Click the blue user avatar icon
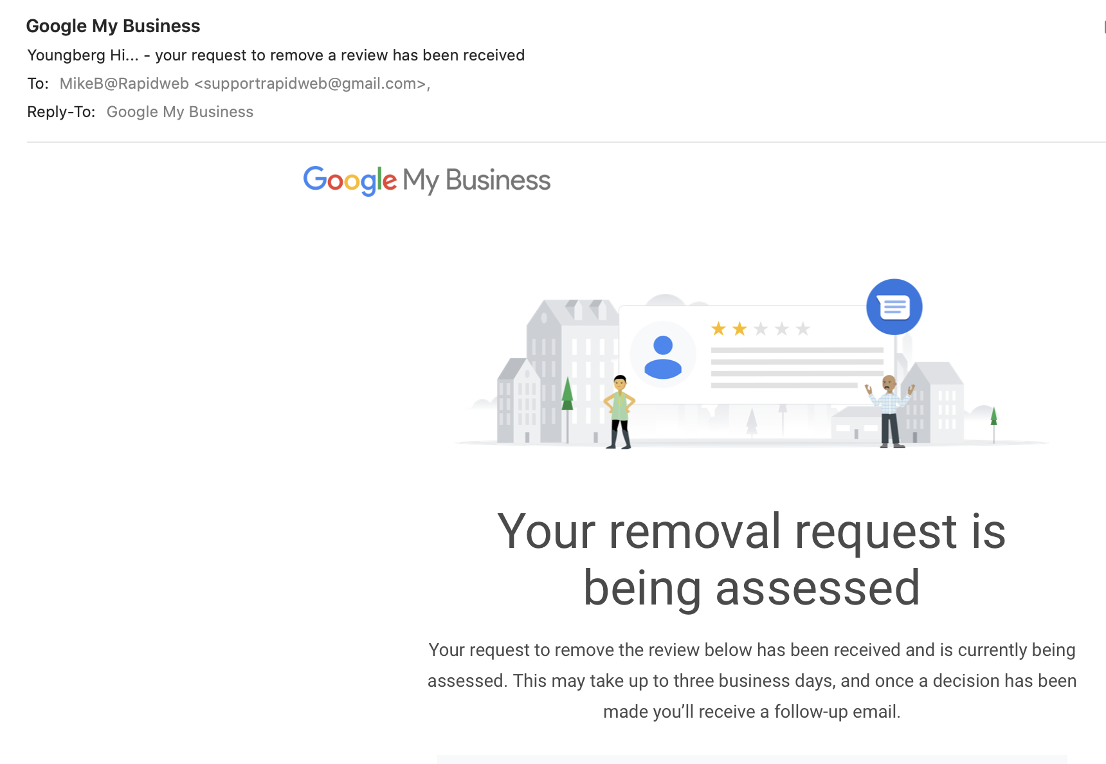Screen dimensions: 1106x764 663,356
